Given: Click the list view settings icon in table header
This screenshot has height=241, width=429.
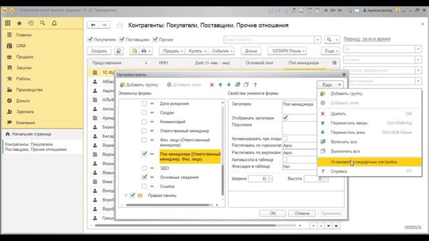Looking at the screenshot, I should tap(334, 63).
